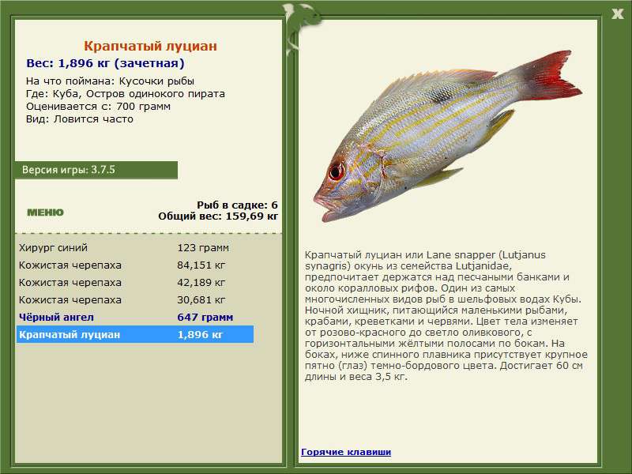Select Кожистая черепаха weighing 84,151 кг

pyautogui.click(x=135, y=265)
